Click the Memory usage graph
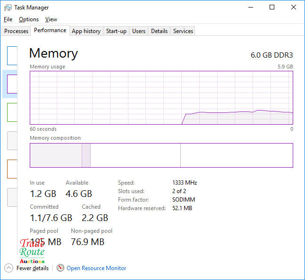This screenshot has height=280, width=305. tap(161, 98)
